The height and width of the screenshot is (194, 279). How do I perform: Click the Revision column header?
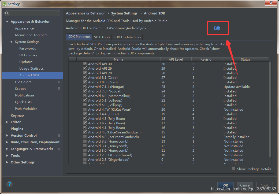click(207, 59)
